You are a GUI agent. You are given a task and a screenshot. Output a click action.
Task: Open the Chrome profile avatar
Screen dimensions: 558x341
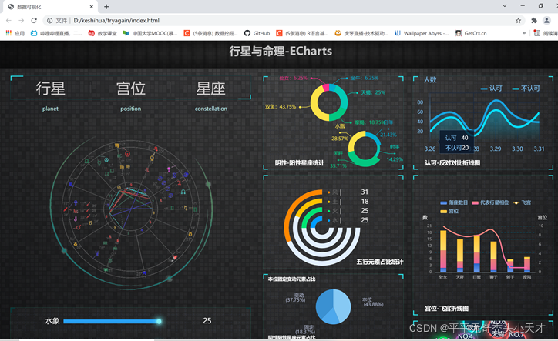(546, 21)
